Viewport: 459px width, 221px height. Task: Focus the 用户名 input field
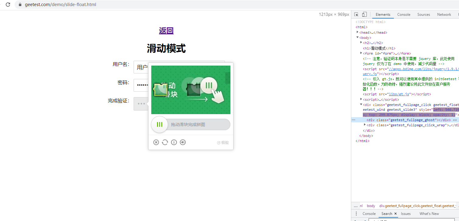click(x=179, y=67)
